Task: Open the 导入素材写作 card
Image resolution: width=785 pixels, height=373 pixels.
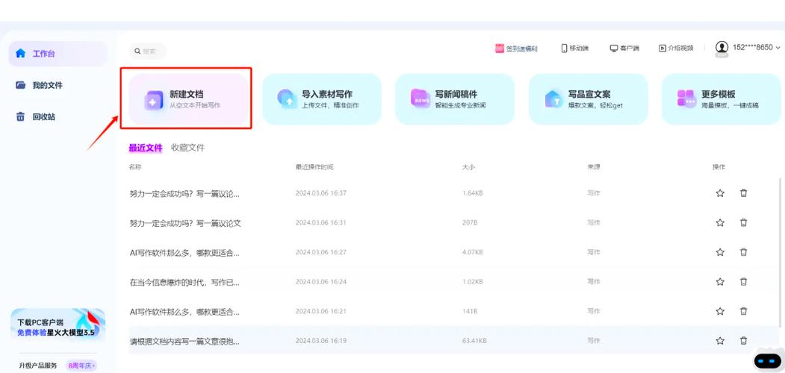Action: [x=322, y=99]
